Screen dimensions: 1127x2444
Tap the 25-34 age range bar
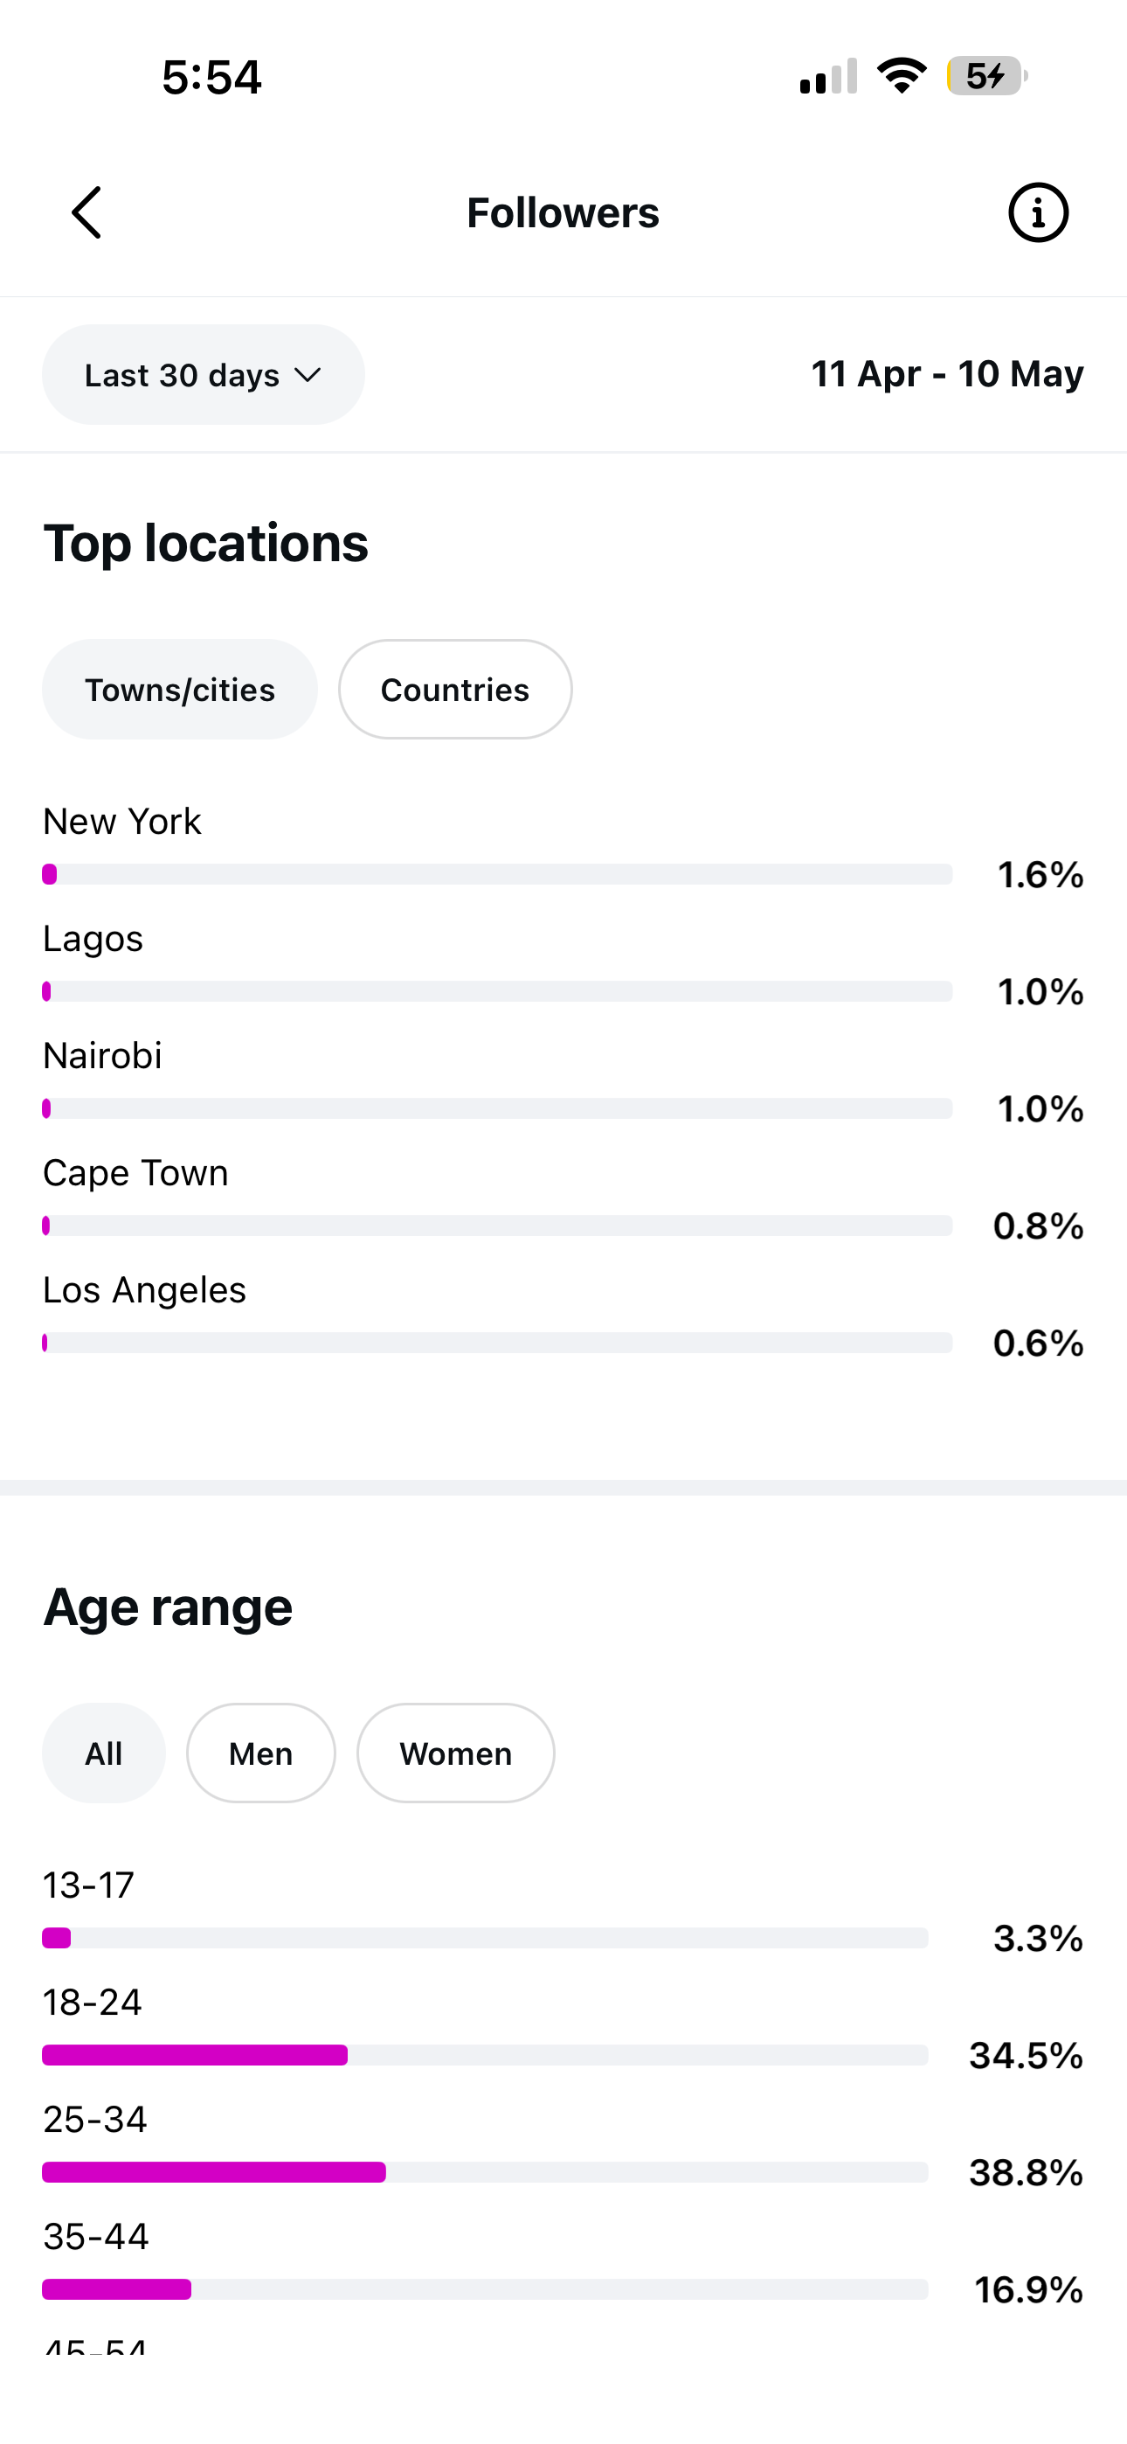point(485,2171)
